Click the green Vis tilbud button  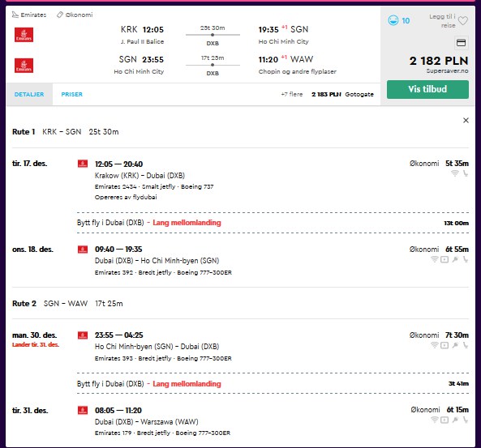pos(427,89)
